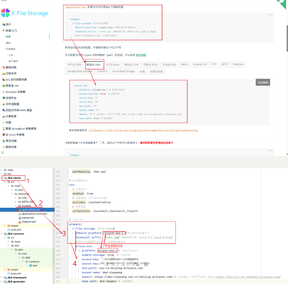Open the 切面 section
The width and height of the screenshot is (288, 284).
[8, 123]
